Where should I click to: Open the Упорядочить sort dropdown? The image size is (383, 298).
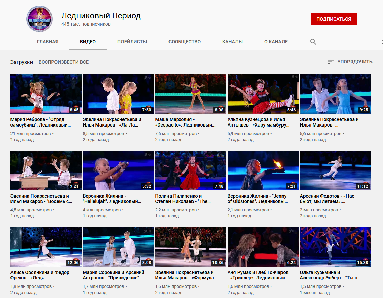click(x=350, y=62)
